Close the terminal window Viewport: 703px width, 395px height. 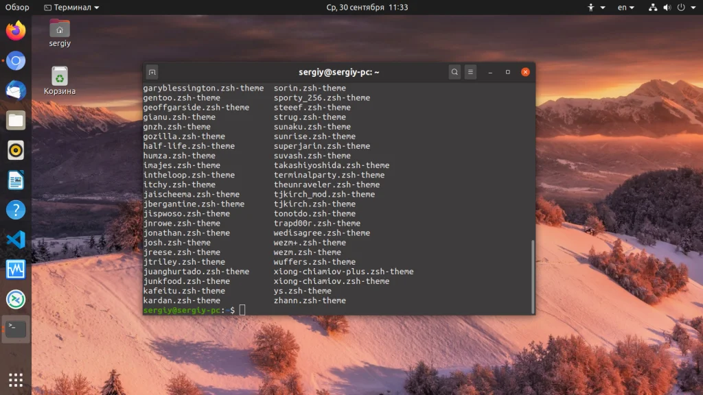point(525,72)
